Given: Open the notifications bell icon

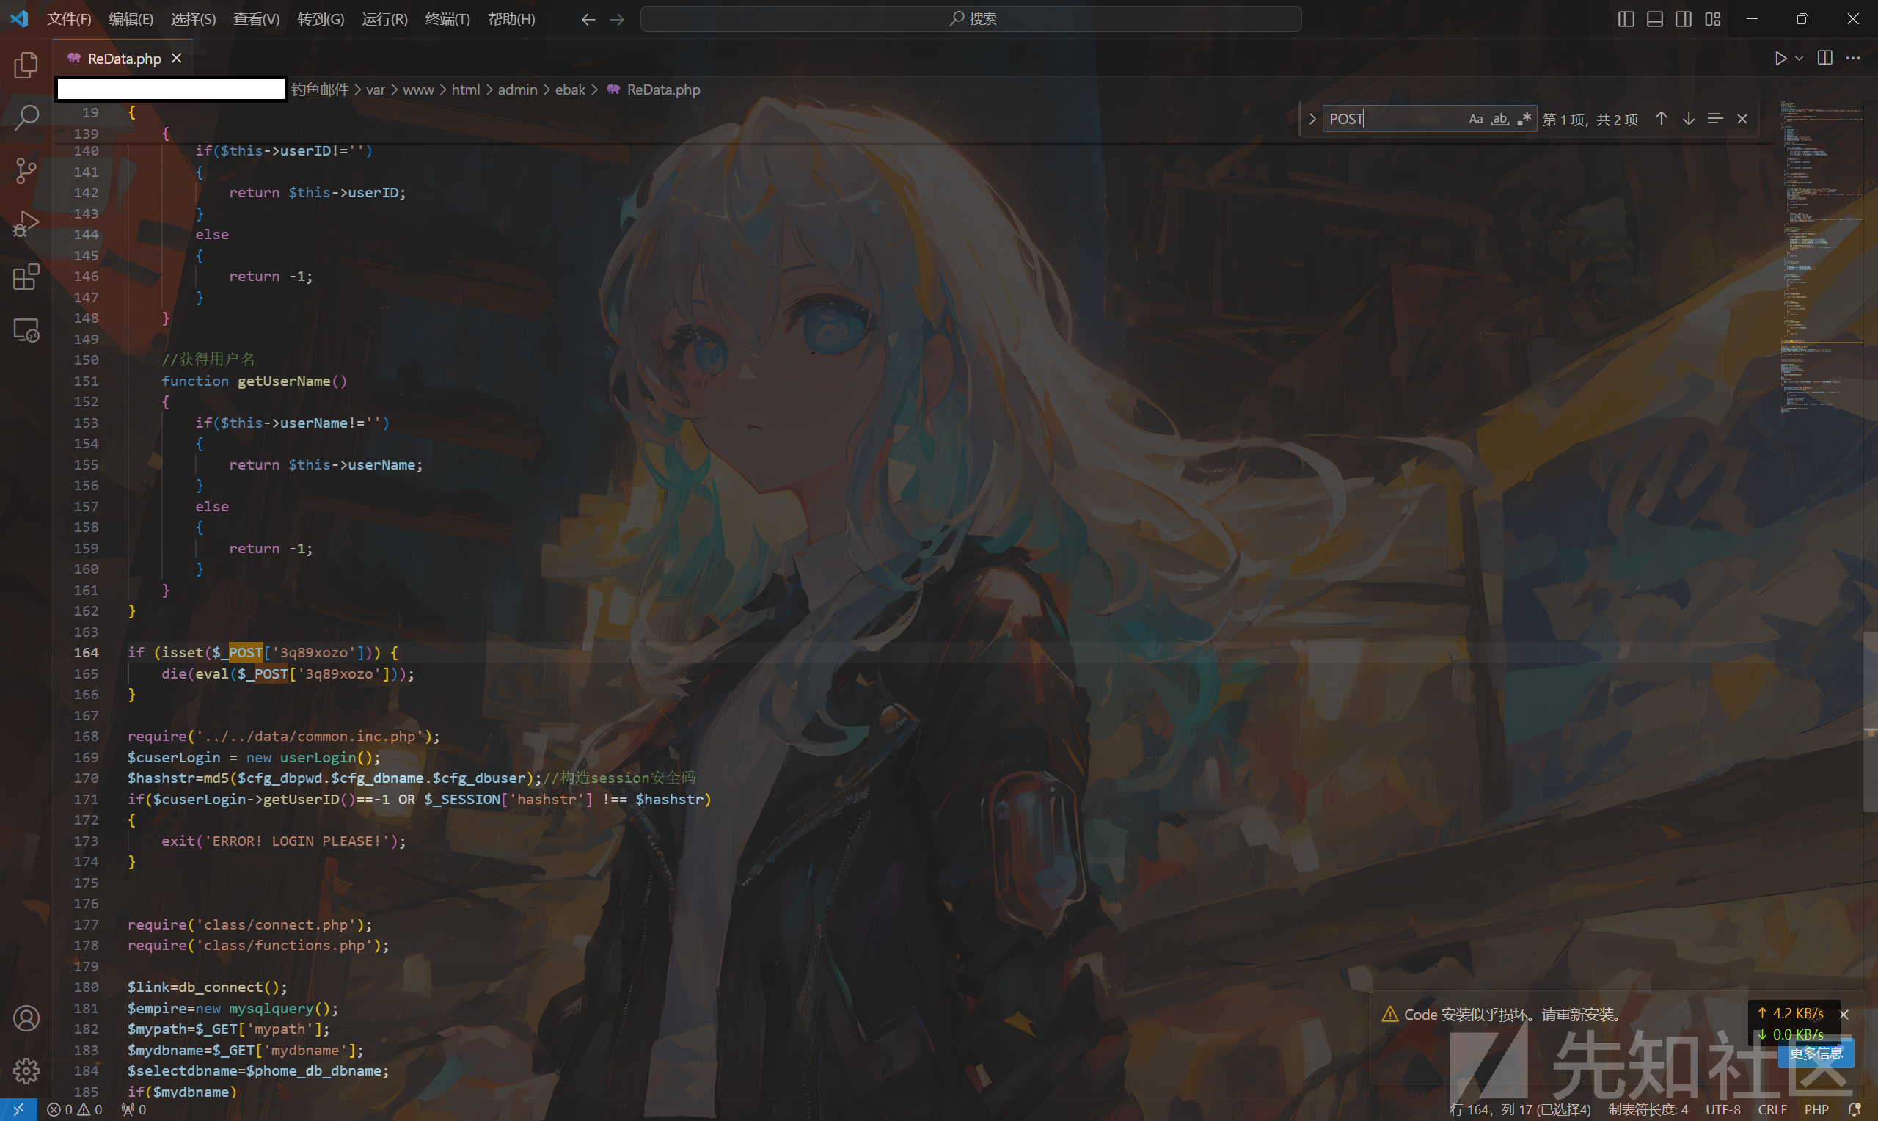Looking at the screenshot, I should 1854,1110.
